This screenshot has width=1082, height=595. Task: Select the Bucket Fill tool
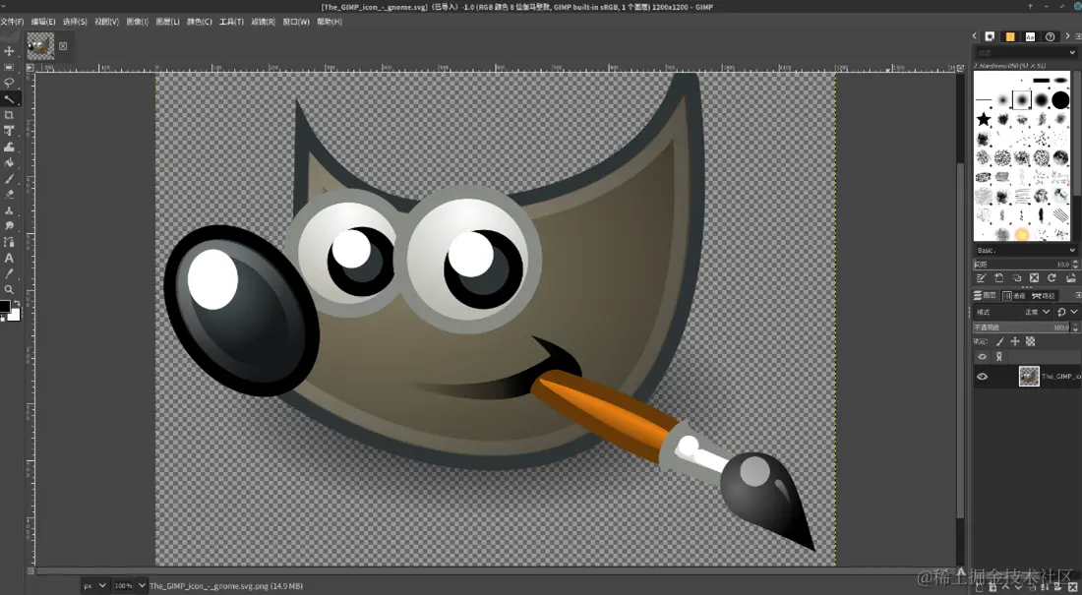pos(9,163)
